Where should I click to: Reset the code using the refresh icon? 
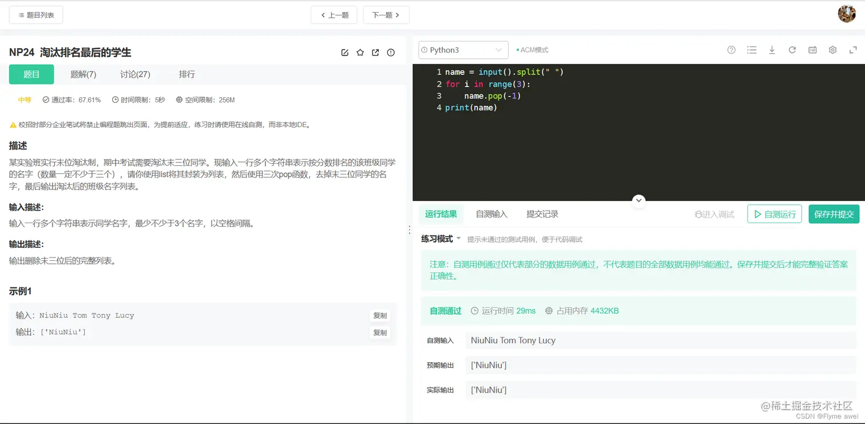coord(792,50)
